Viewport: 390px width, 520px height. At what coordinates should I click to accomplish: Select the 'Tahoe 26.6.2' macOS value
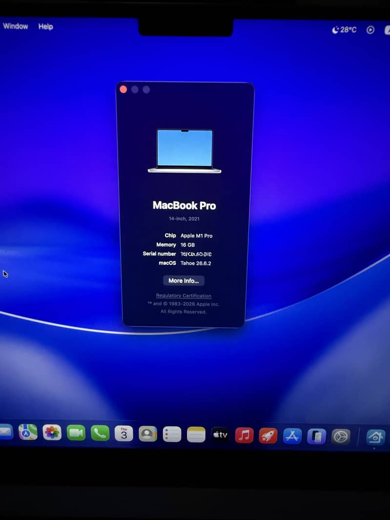(x=196, y=263)
